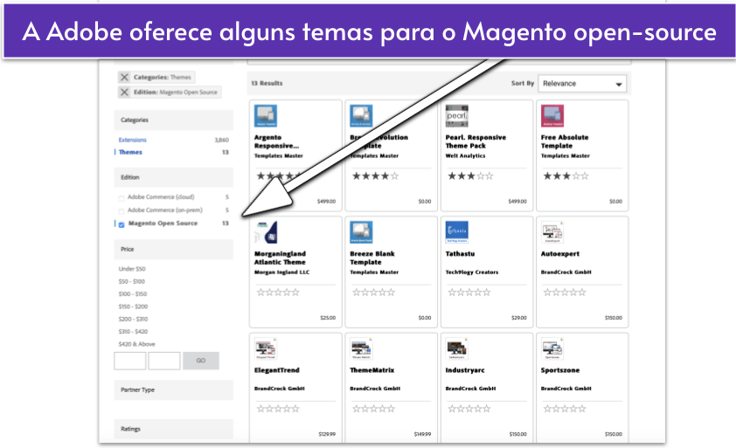The width and height of the screenshot is (736, 448).
Task: Click the Morganingland Atlantic Theme star rating
Action: coord(278,293)
